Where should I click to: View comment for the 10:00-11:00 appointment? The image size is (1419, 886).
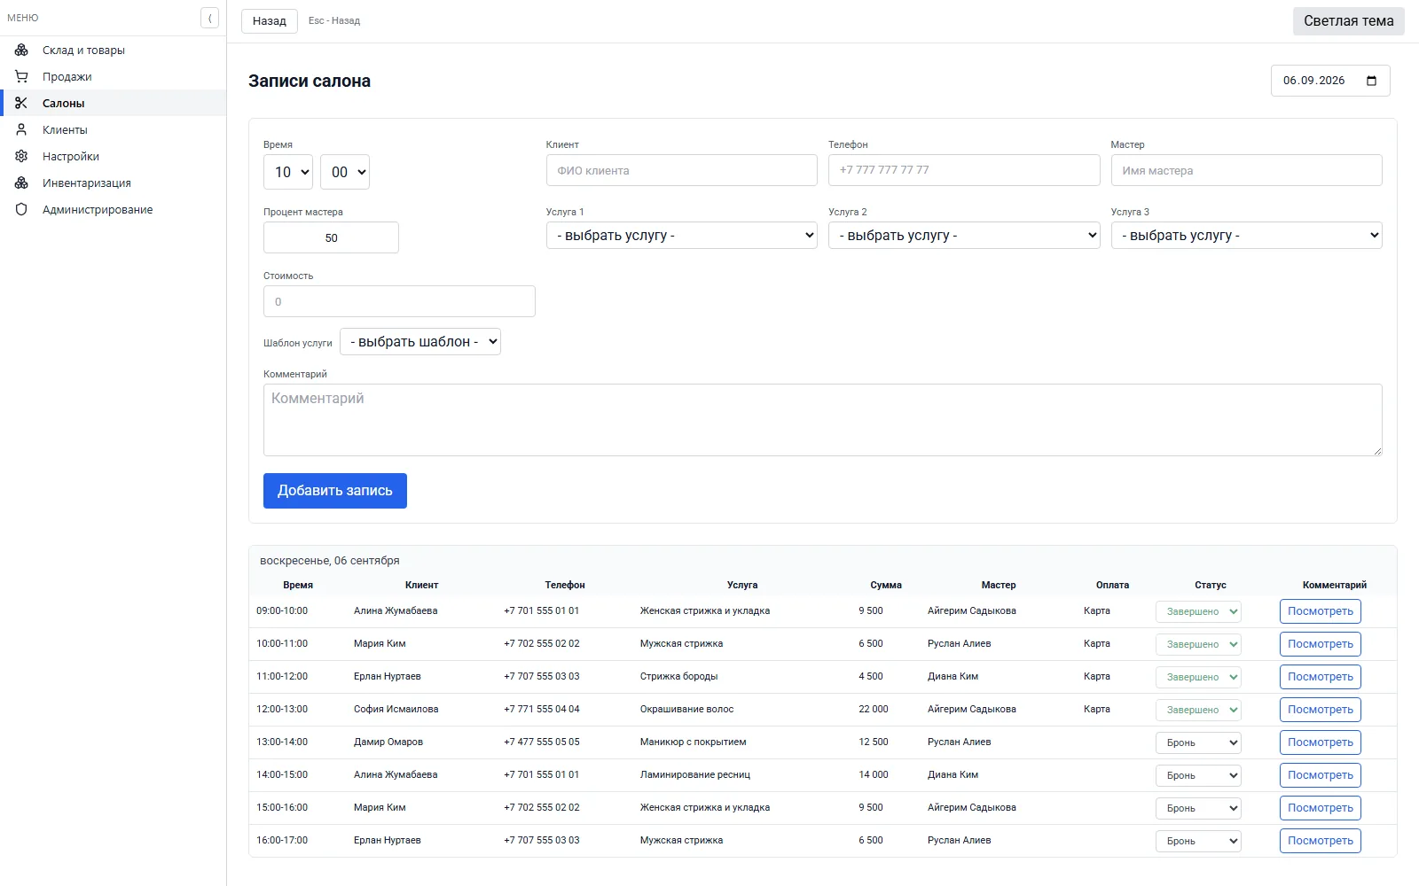pos(1320,644)
